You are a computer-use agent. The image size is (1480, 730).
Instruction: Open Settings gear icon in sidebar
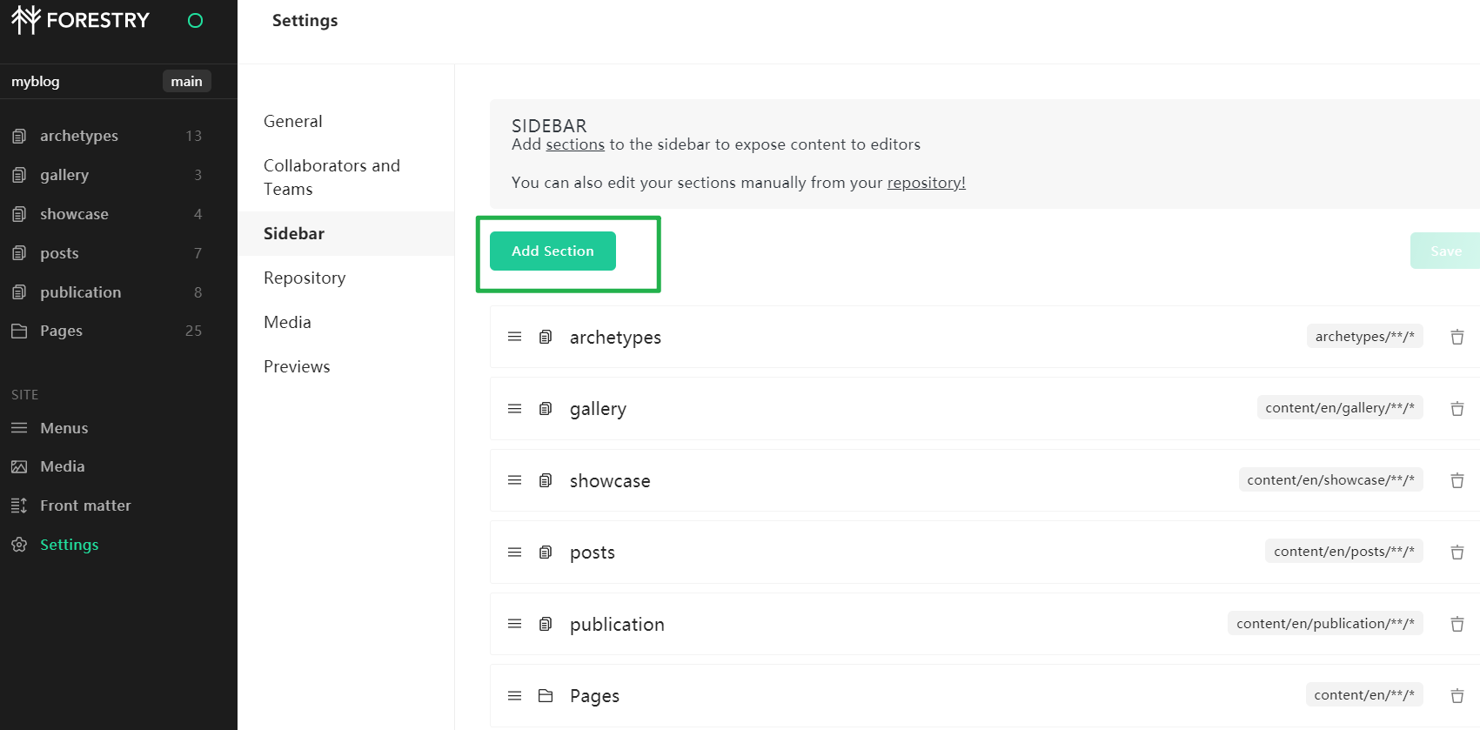pos(19,545)
